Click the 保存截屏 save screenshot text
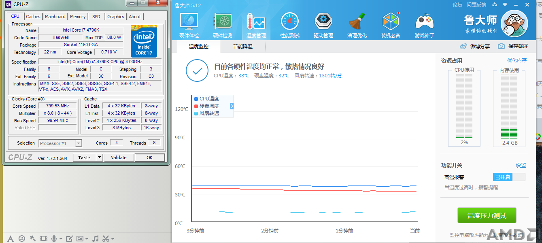 click(518, 46)
